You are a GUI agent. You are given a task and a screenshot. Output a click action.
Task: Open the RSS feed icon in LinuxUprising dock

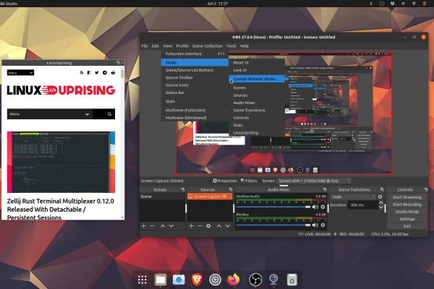click(x=81, y=73)
